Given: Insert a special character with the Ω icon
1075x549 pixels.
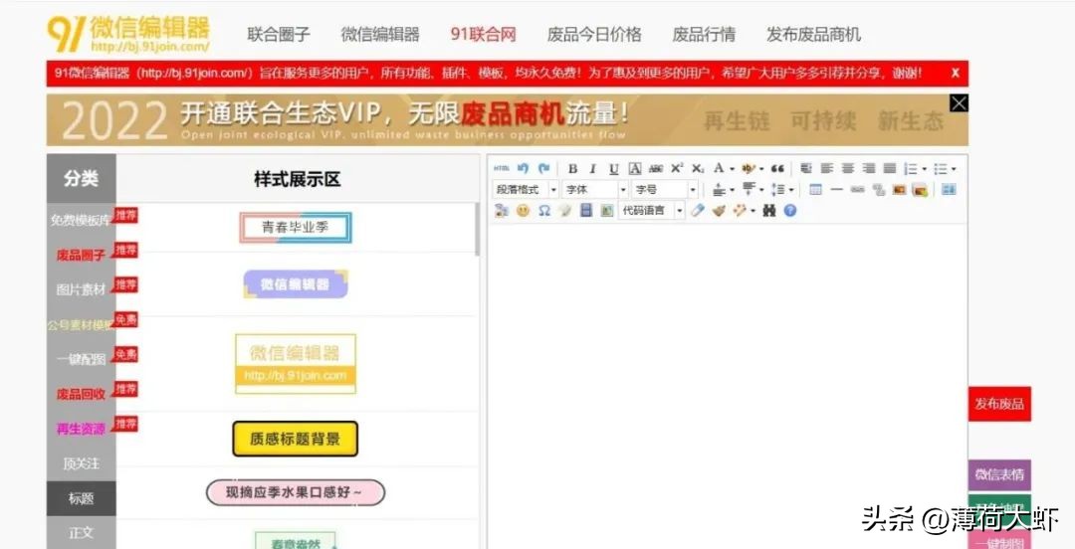Looking at the screenshot, I should pyautogui.click(x=544, y=211).
